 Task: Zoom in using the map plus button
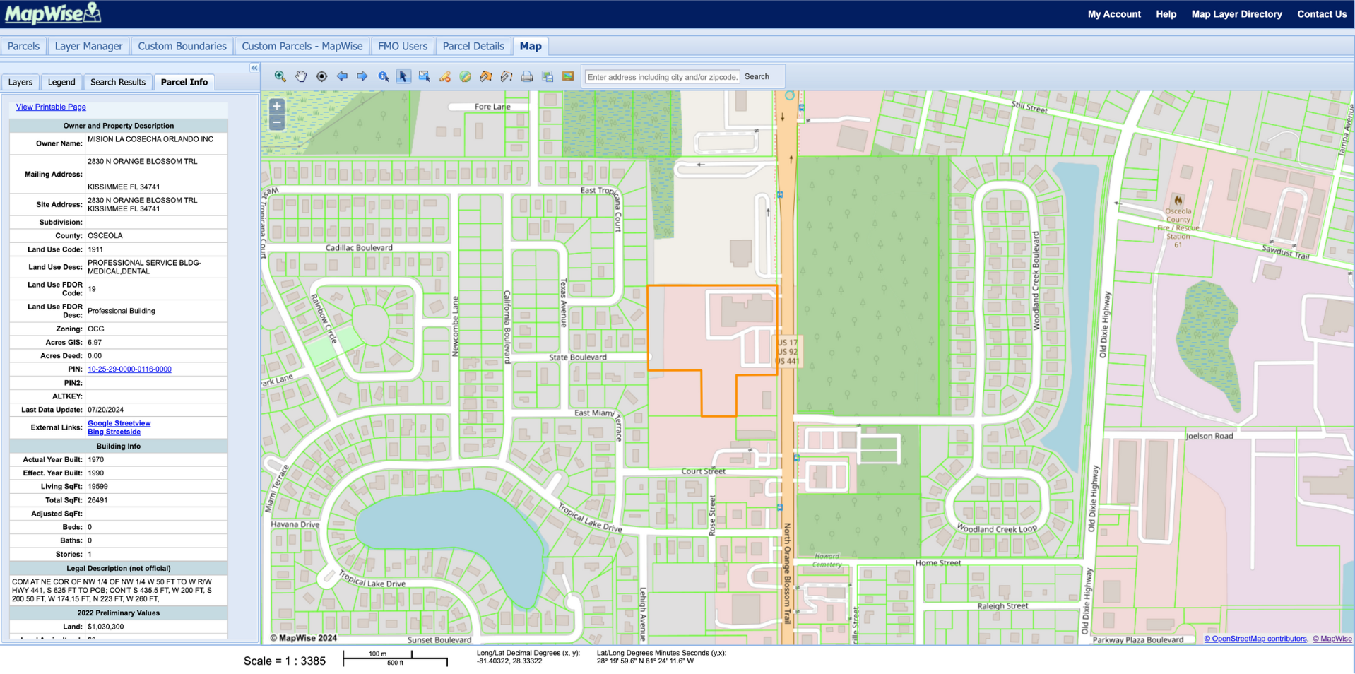pos(276,107)
